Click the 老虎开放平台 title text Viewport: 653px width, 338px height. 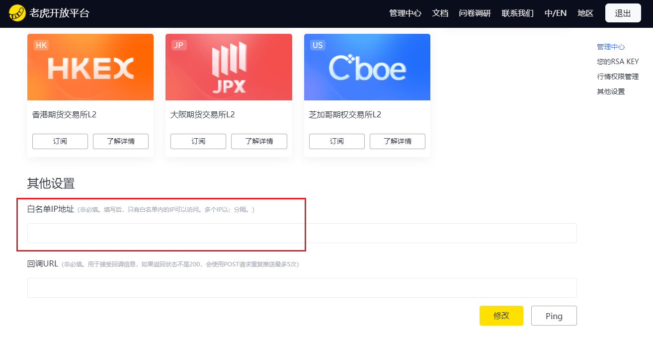click(60, 13)
